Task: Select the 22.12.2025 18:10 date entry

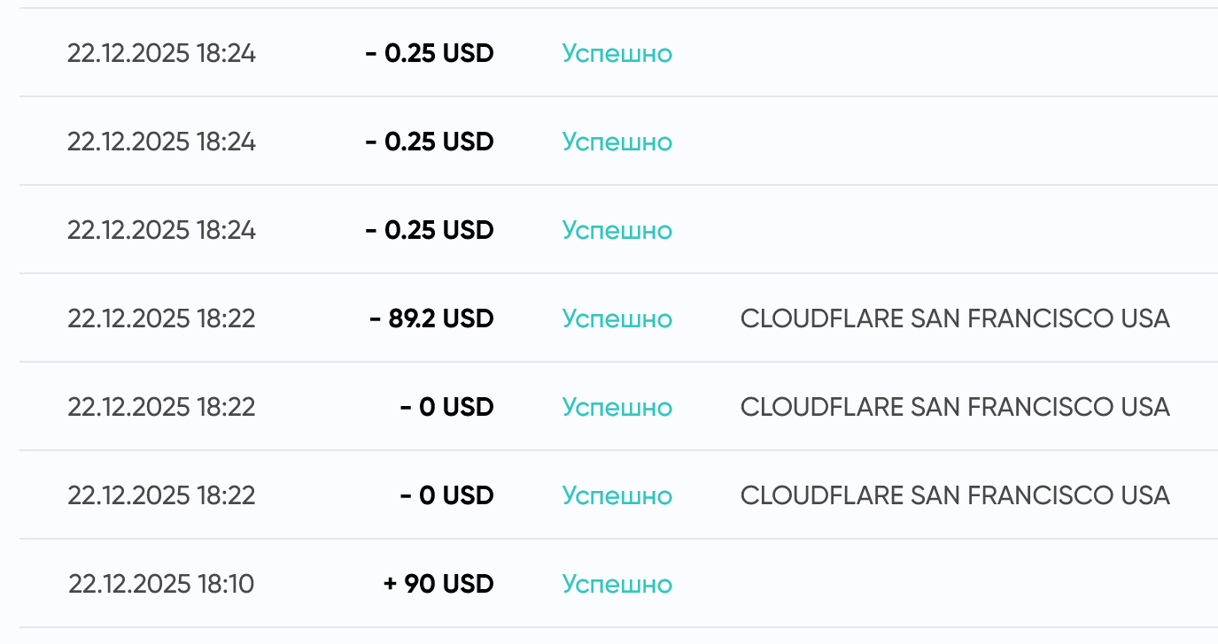Action: [x=161, y=584]
